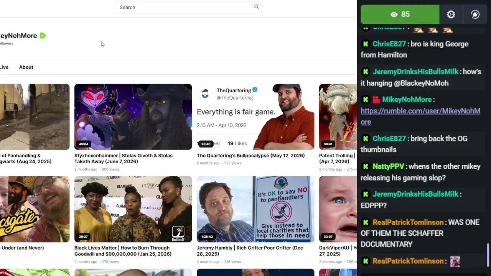Click inside the Search field
The image size is (491, 276).
pos(188,7)
